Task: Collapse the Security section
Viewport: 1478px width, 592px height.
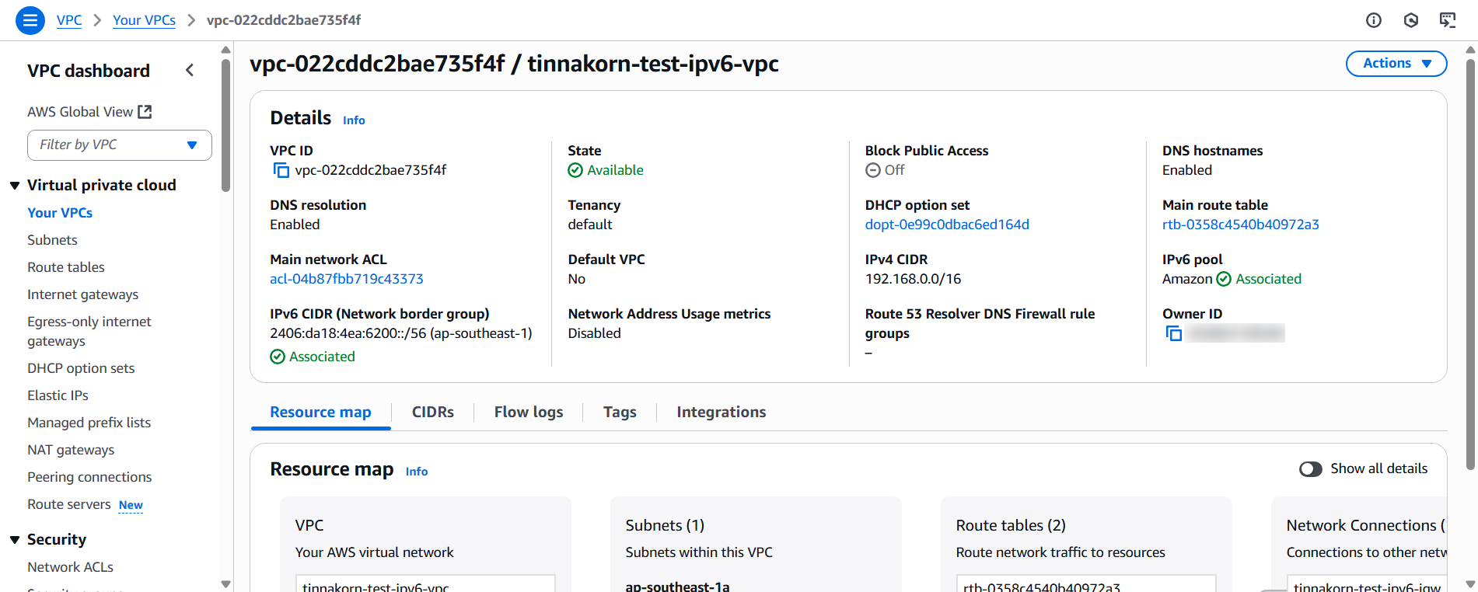Action: tap(15, 540)
